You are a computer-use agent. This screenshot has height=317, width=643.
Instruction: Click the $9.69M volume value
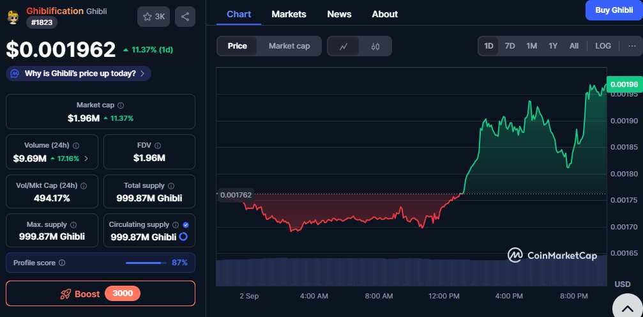29,158
